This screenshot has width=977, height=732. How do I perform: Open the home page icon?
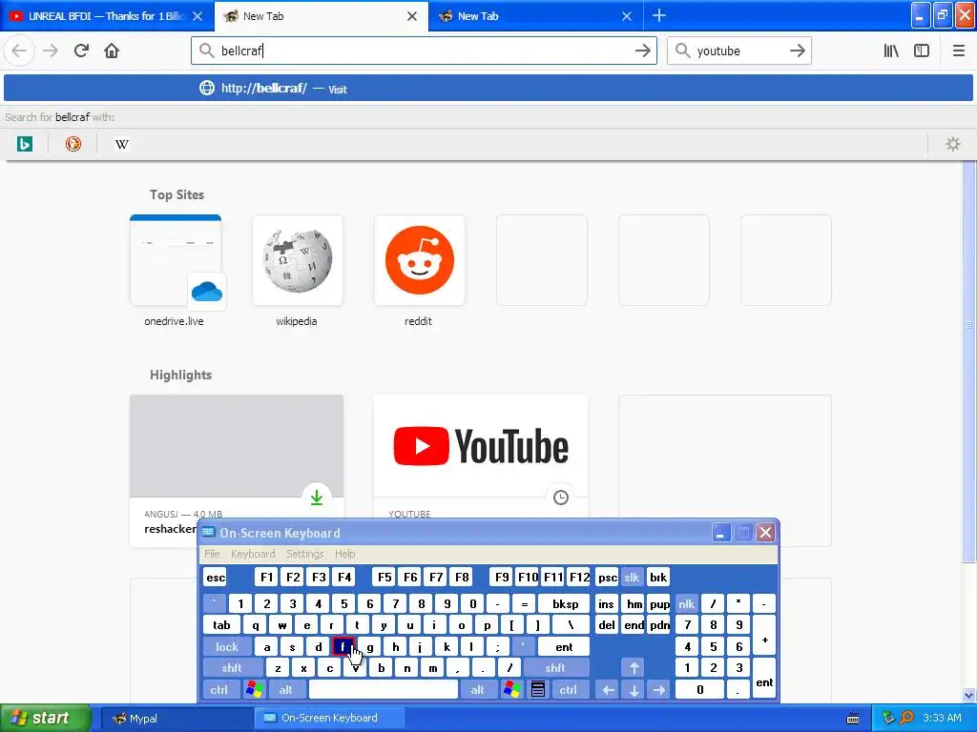click(x=112, y=51)
